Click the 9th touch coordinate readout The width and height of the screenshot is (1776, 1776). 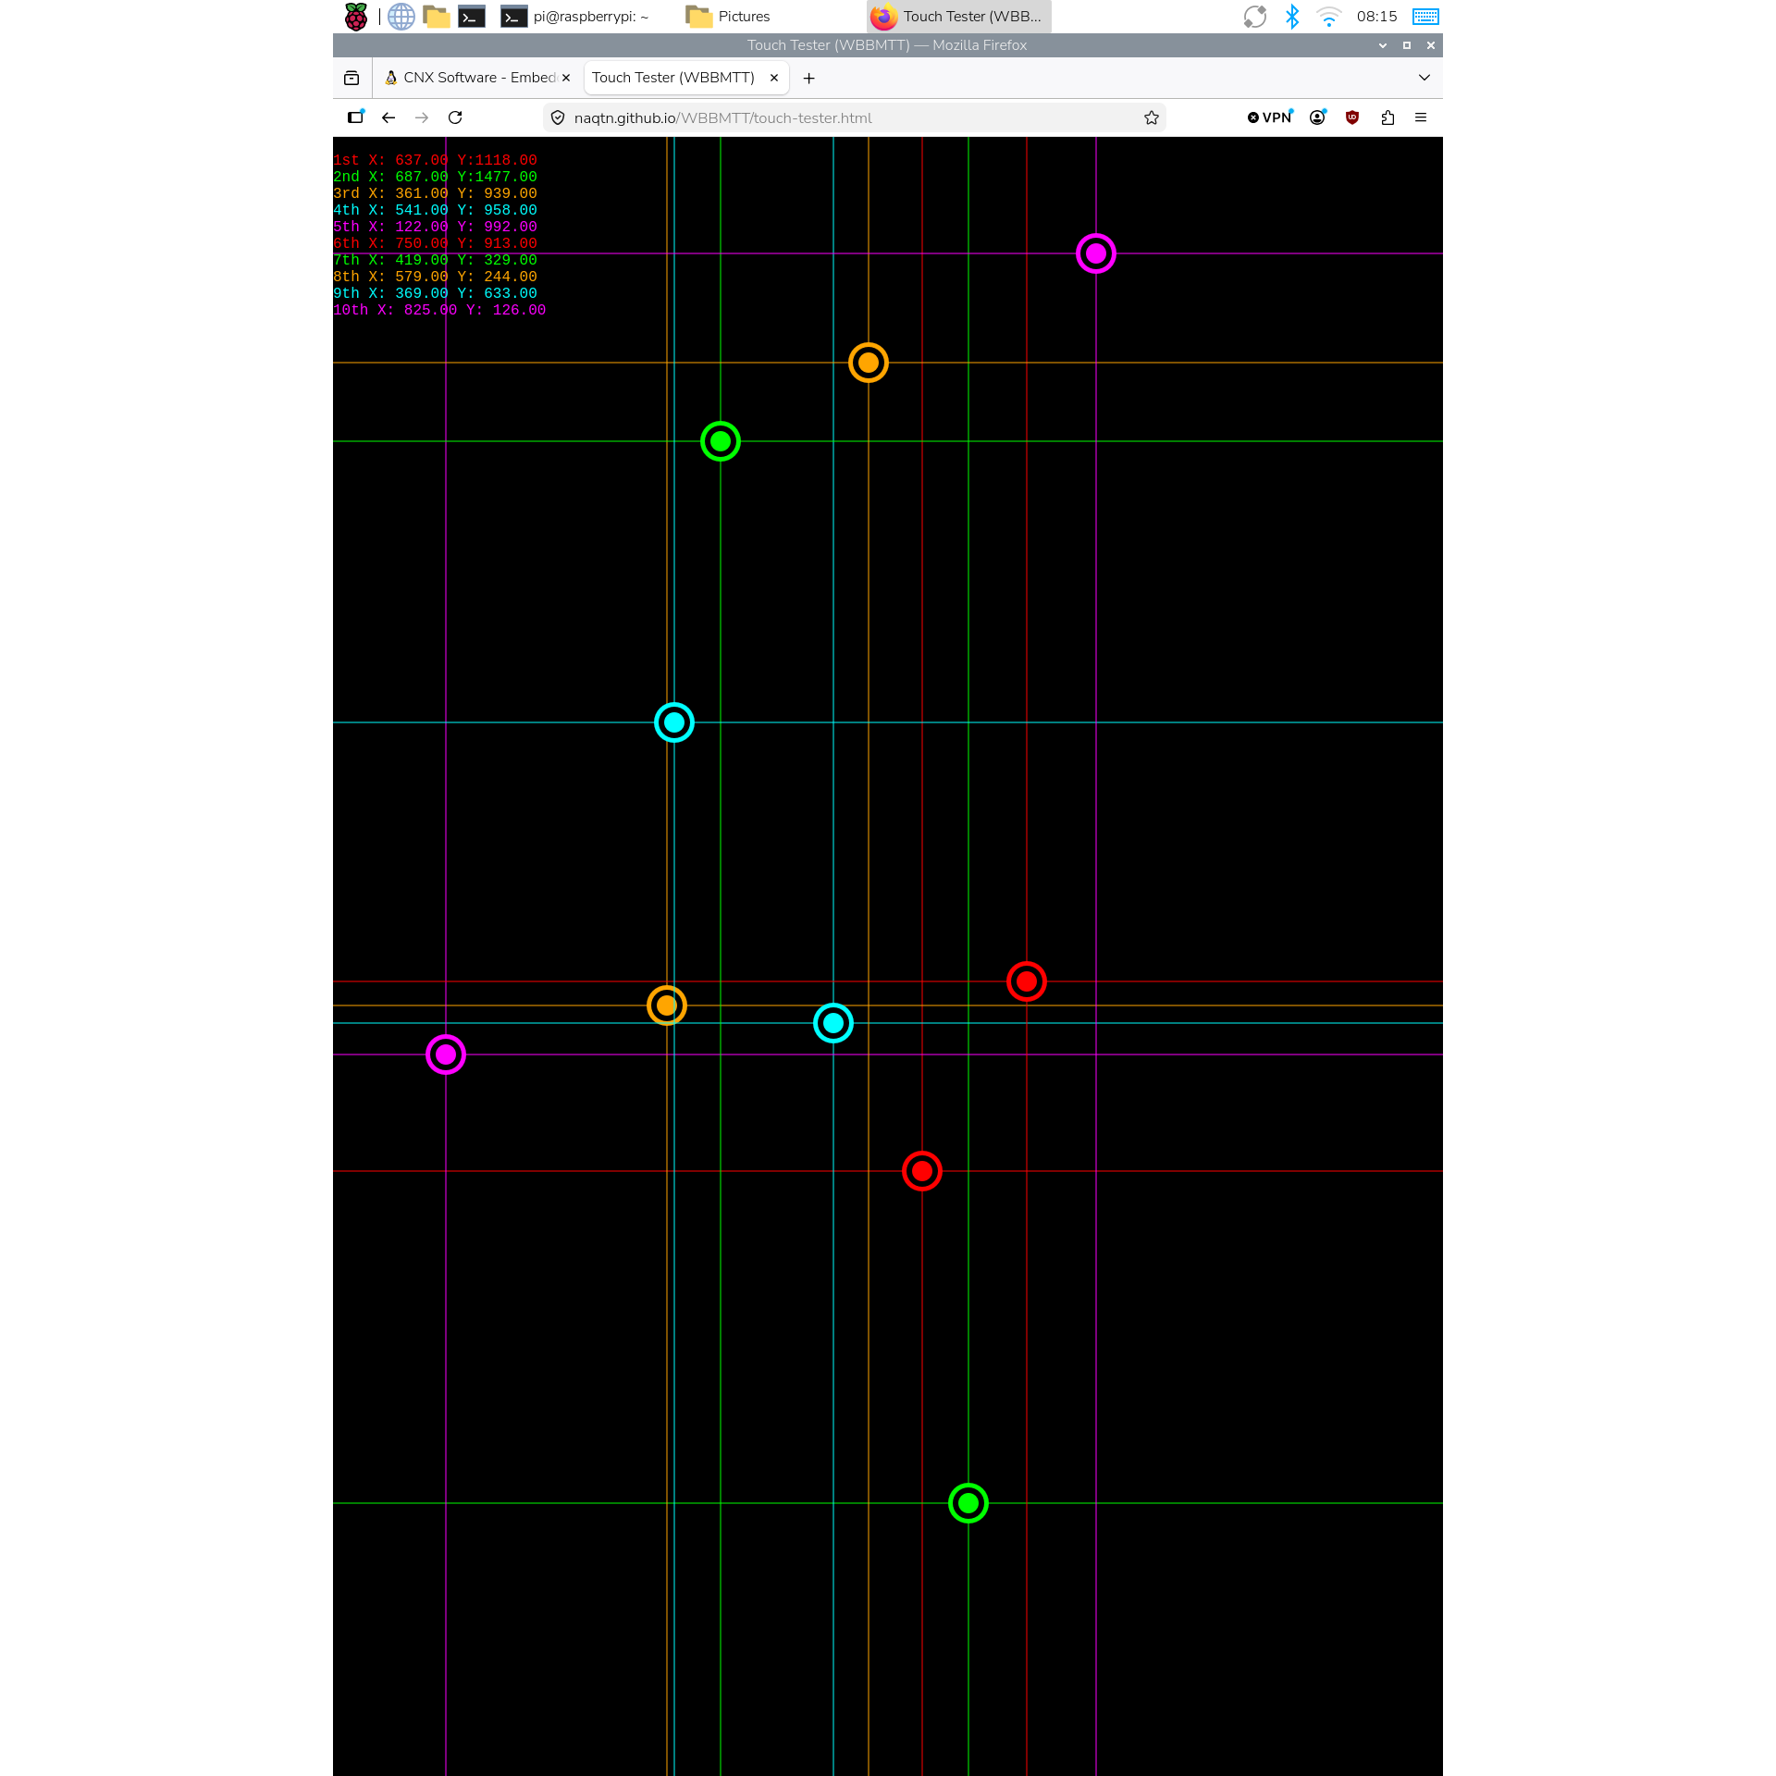coord(435,293)
